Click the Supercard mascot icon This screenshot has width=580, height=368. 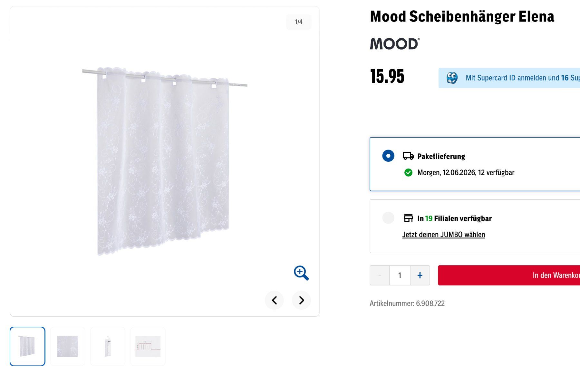pos(452,78)
